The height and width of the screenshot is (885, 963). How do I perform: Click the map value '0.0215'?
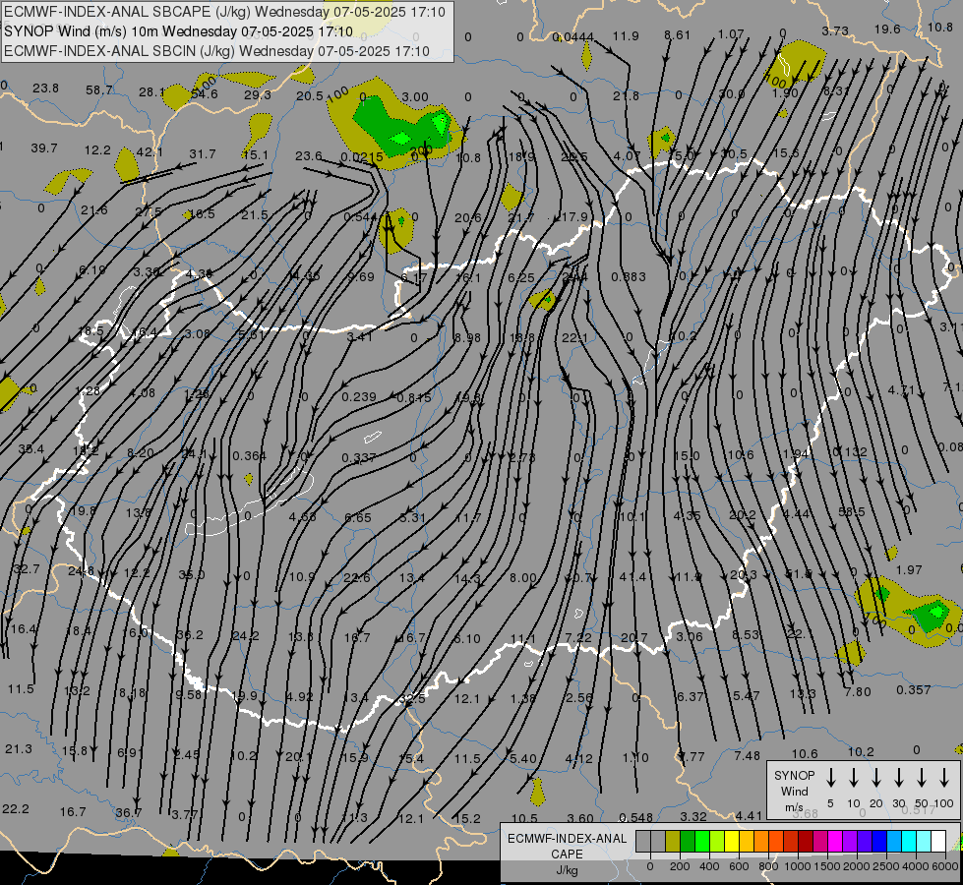(x=362, y=157)
